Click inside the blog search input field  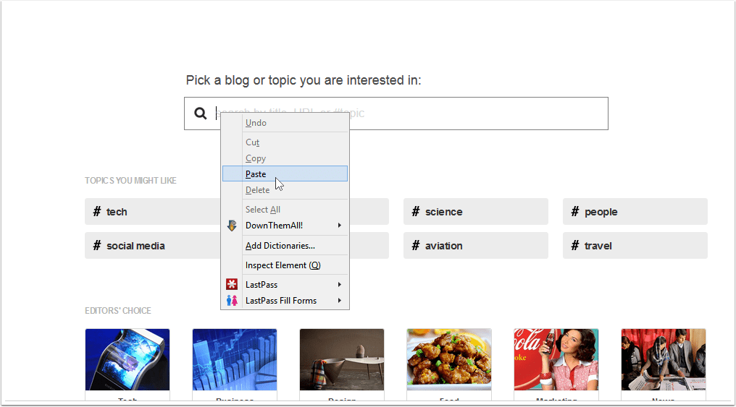[x=478, y=113]
